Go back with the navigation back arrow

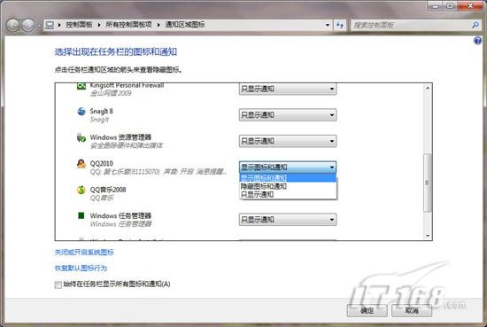click(13, 25)
